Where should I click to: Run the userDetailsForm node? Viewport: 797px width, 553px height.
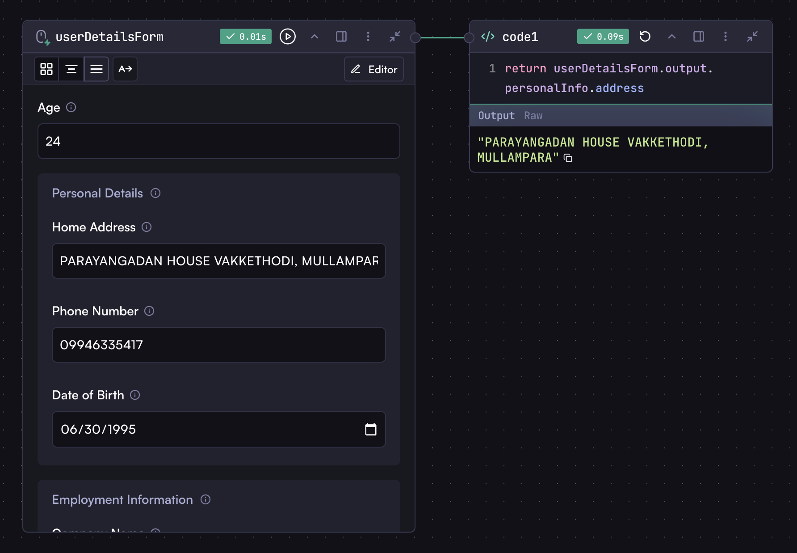(288, 37)
